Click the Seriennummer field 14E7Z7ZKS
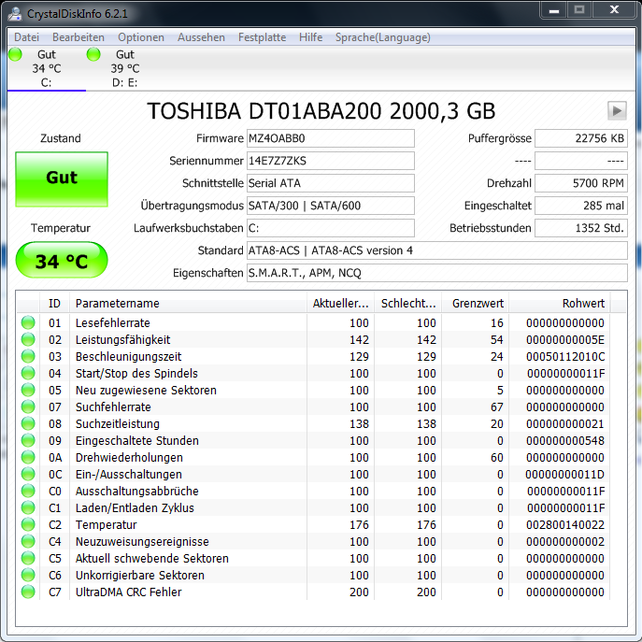This screenshot has width=642, height=642. click(331, 161)
